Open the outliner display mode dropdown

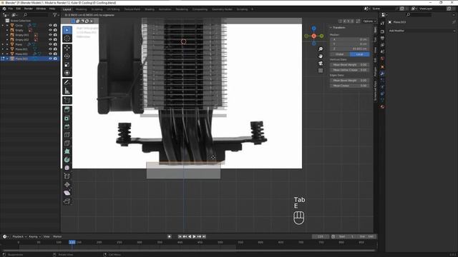(14, 14)
